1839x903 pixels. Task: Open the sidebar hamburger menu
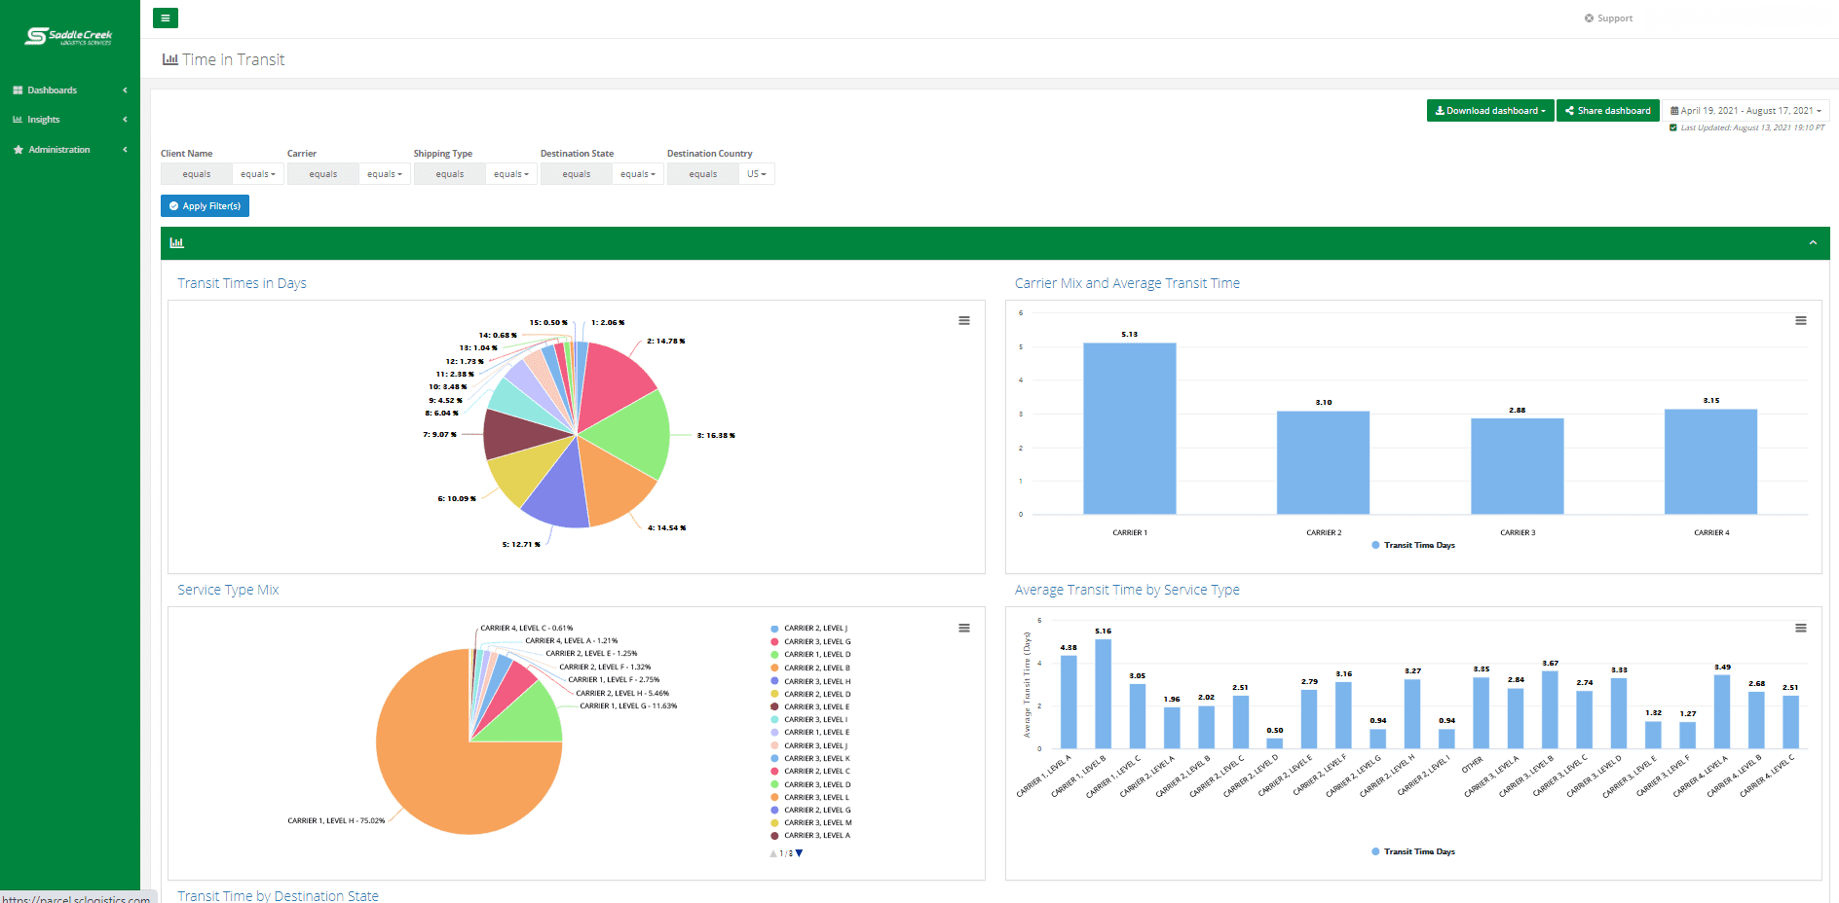coord(166,18)
